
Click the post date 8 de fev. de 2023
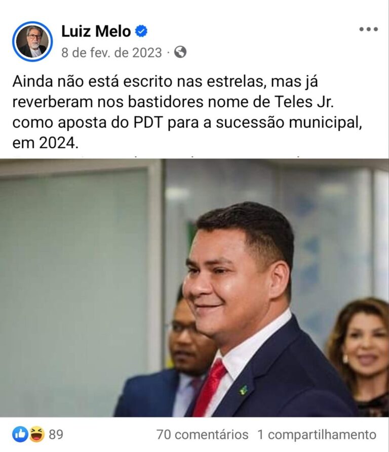click(111, 53)
